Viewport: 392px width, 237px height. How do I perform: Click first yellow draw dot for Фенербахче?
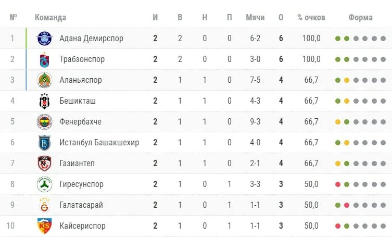pyautogui.click(x=338, y=122)
